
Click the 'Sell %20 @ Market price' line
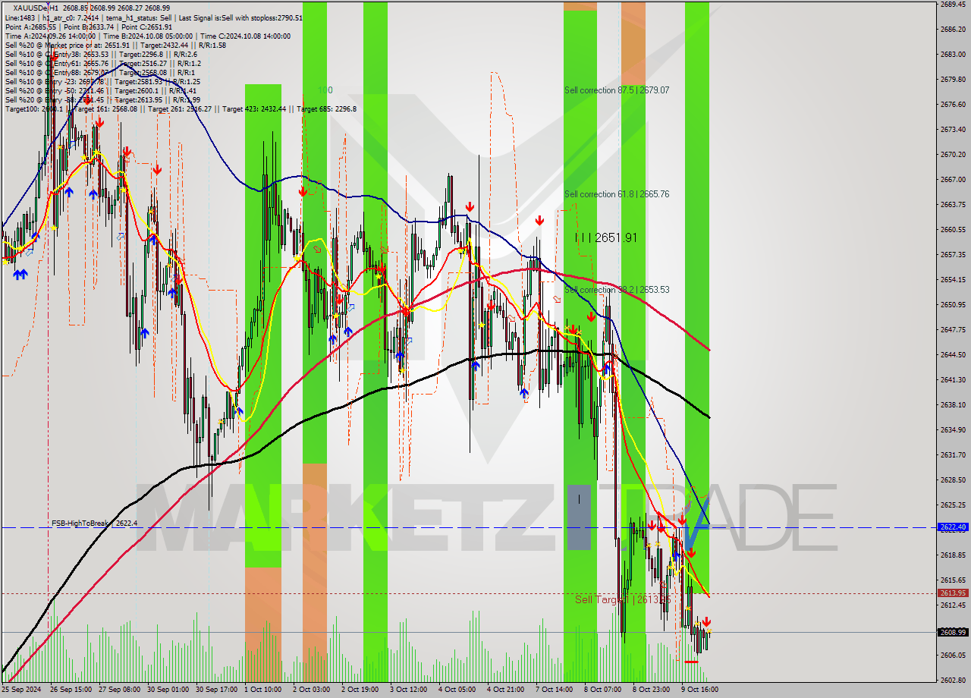115,45
